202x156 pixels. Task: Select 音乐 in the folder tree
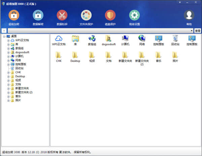pos(16,96)
